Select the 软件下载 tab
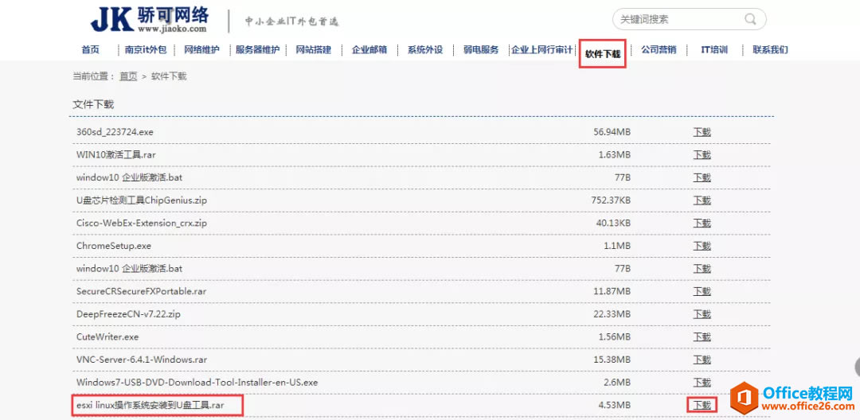 (603, 53)
